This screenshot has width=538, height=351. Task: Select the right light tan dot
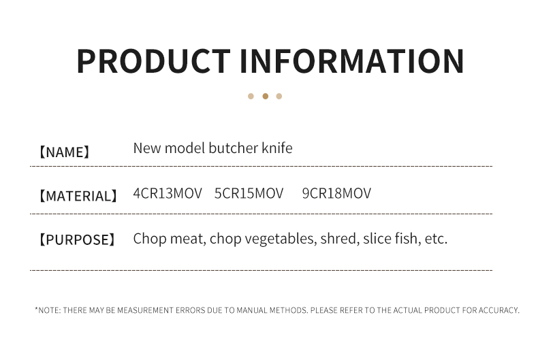[279, 96]
